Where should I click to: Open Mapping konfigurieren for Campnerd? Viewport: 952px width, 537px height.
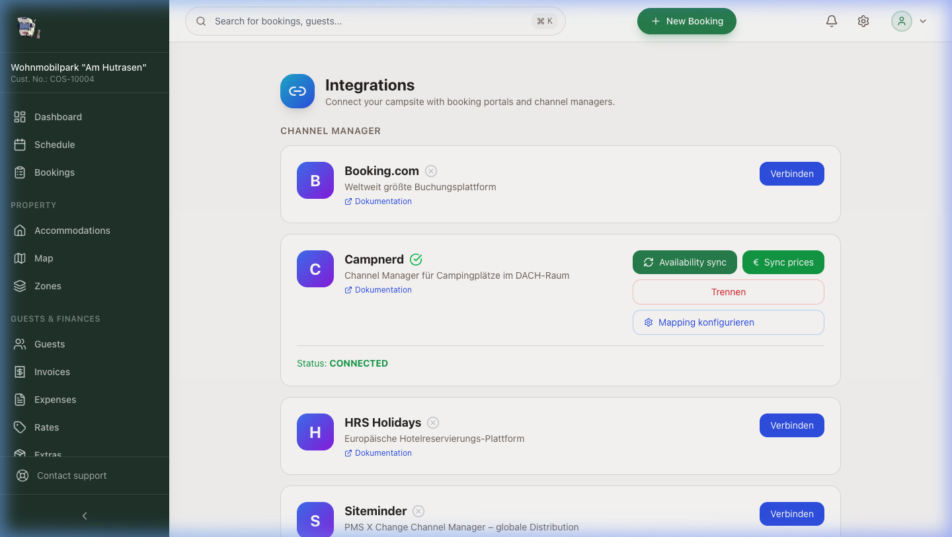coord(729,322)
